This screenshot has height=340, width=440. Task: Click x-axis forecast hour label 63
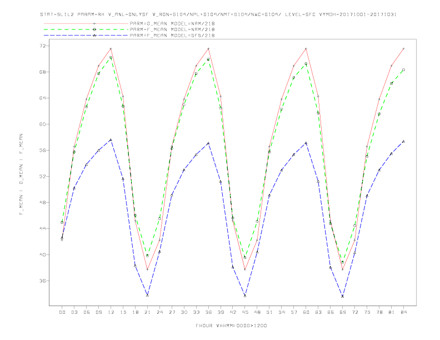[318, 312]
